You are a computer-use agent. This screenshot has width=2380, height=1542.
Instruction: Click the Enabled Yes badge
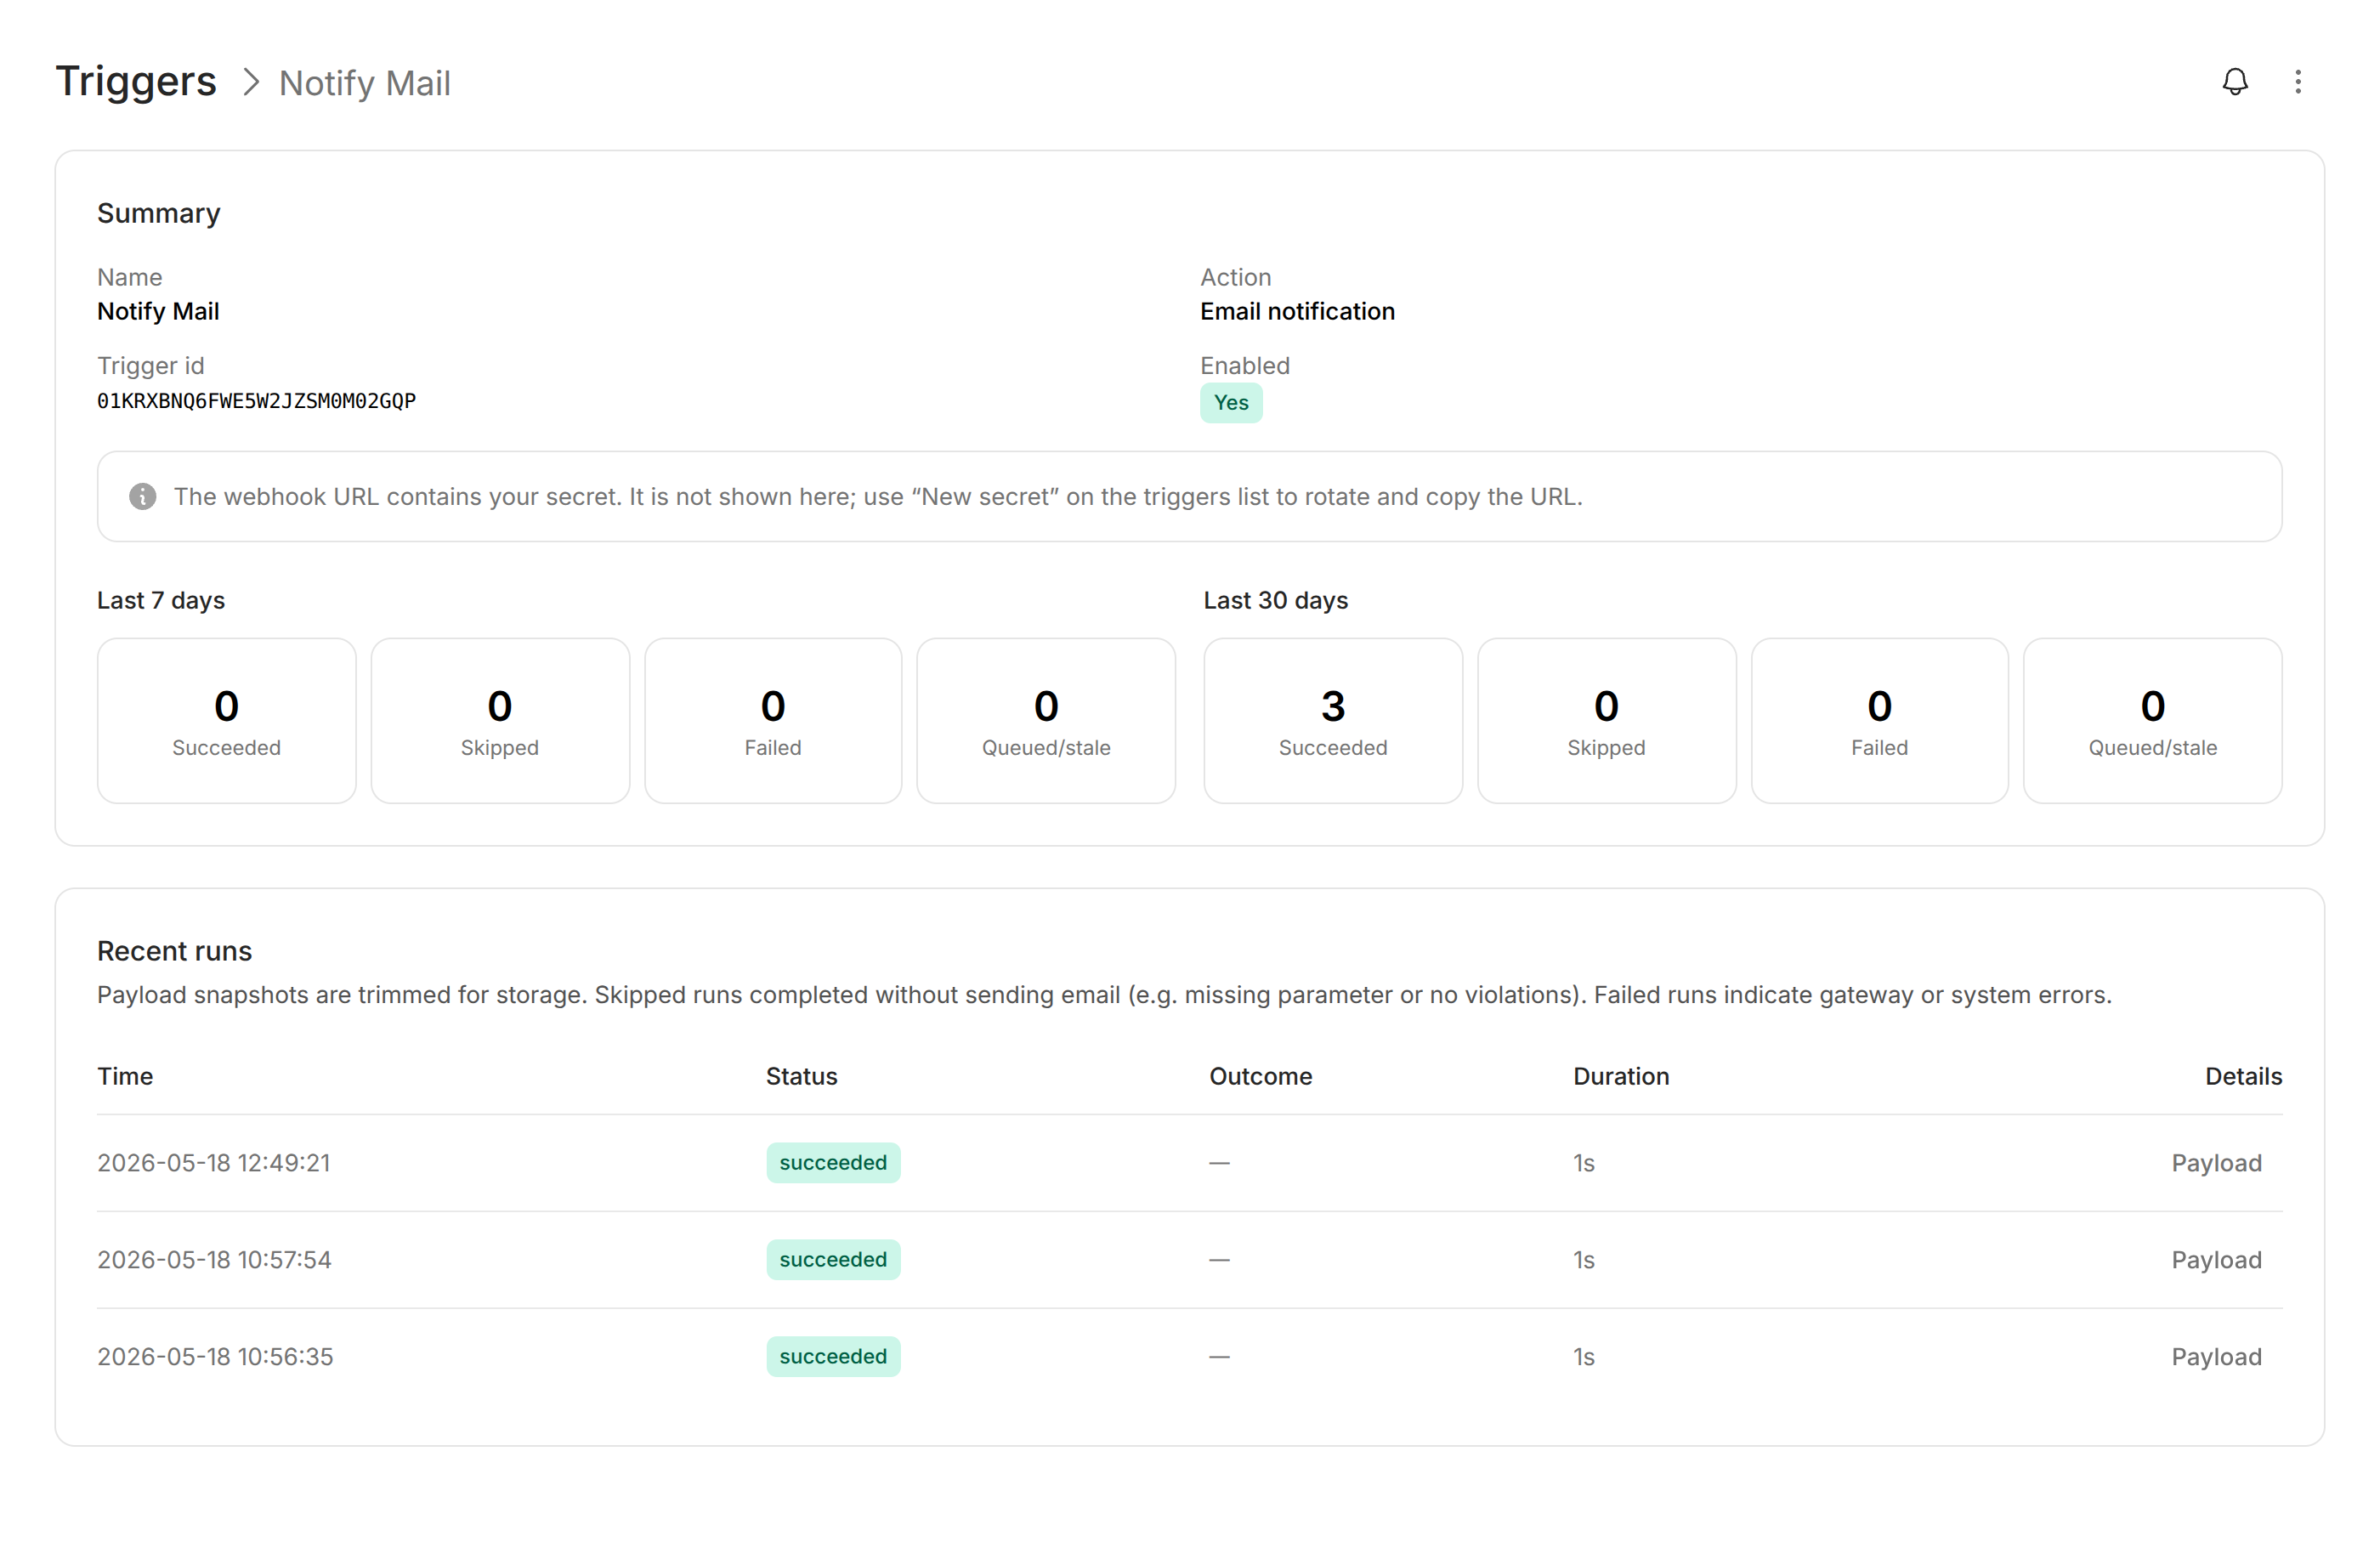1231,403
